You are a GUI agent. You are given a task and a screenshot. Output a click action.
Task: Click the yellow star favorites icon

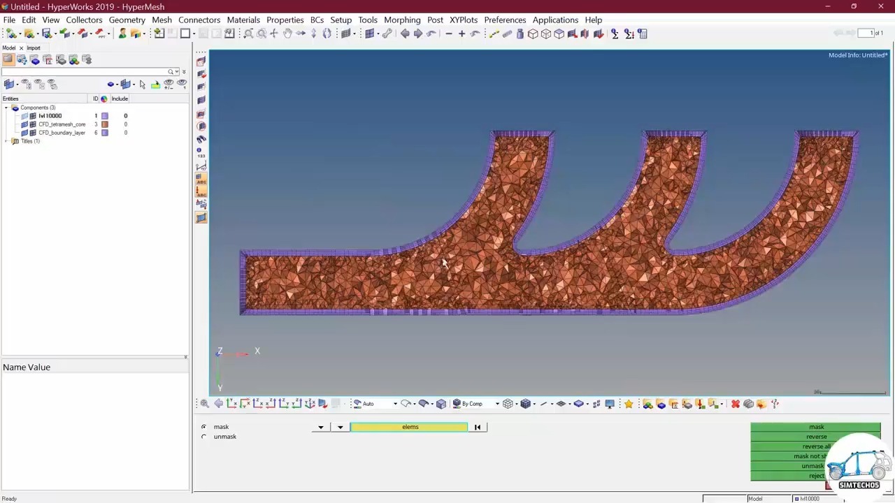[629, 404]
